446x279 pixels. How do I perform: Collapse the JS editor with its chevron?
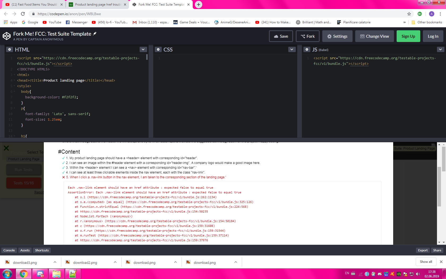click(440, 49)
